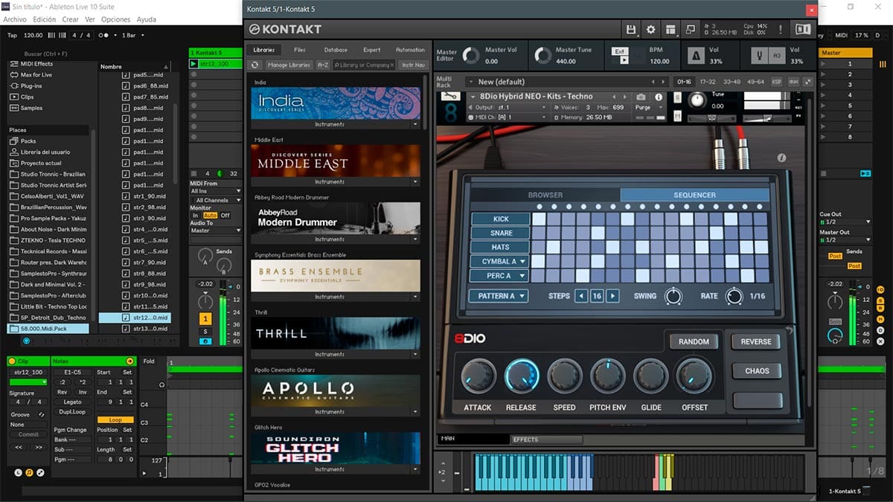
Task: Click the Manage Libraries button
Action: tap(289, 65)
